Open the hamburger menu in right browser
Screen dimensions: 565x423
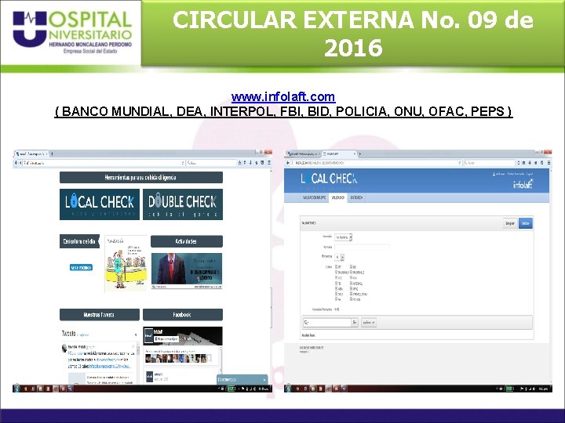click(548, 163)
